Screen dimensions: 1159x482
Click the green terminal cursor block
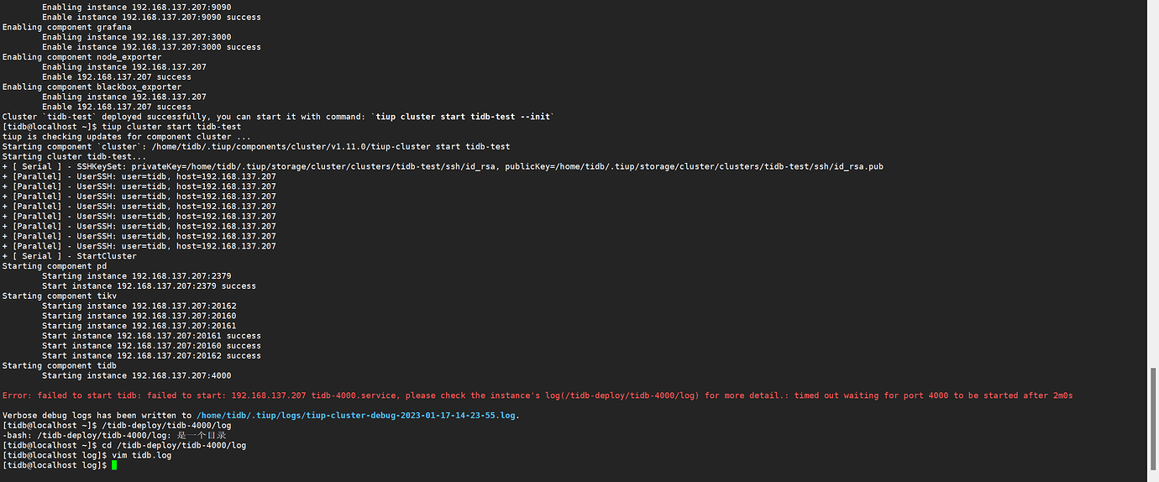coord(114,465)
